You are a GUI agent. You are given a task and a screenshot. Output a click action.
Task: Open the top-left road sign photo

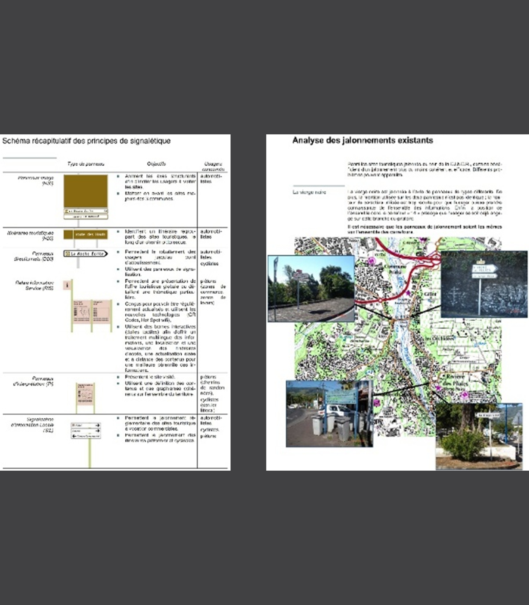pos(311,289)
